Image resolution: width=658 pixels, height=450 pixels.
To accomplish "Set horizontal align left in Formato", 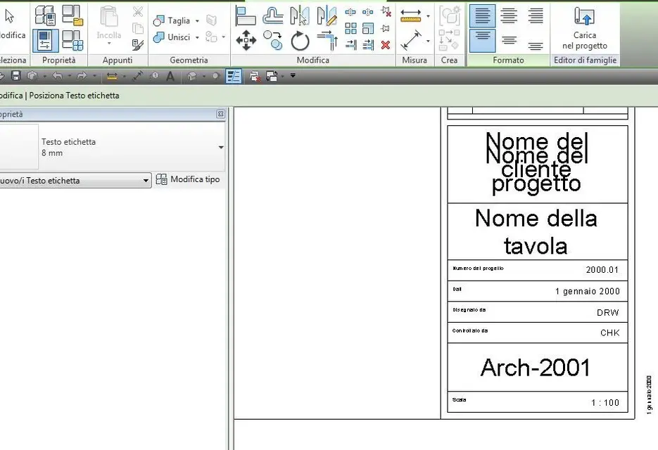I will coord(482,16).
